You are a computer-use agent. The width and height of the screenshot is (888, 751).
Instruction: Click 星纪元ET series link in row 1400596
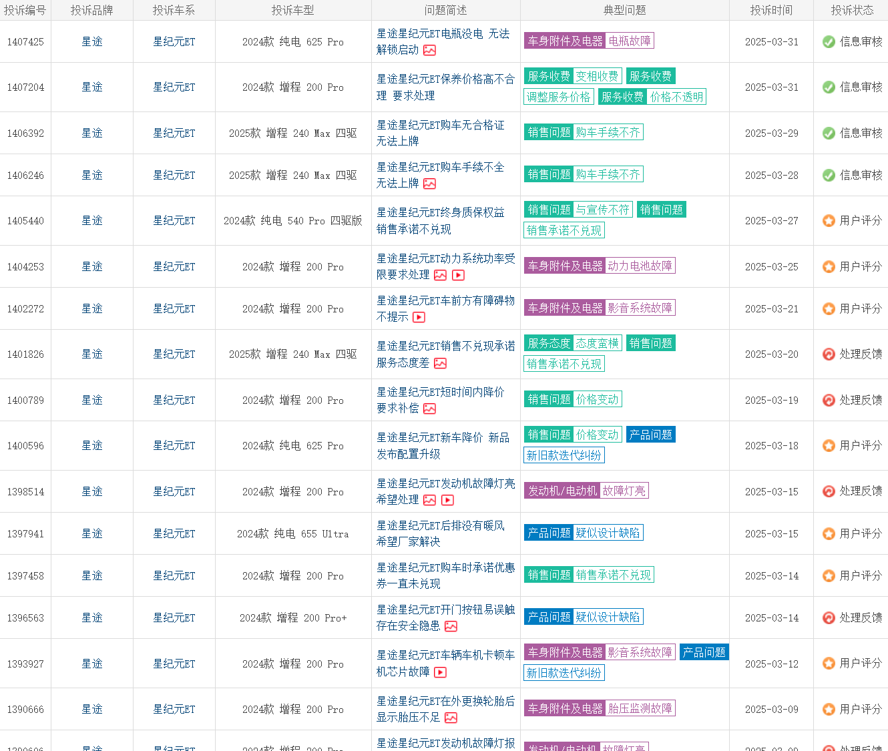[174, 446]
